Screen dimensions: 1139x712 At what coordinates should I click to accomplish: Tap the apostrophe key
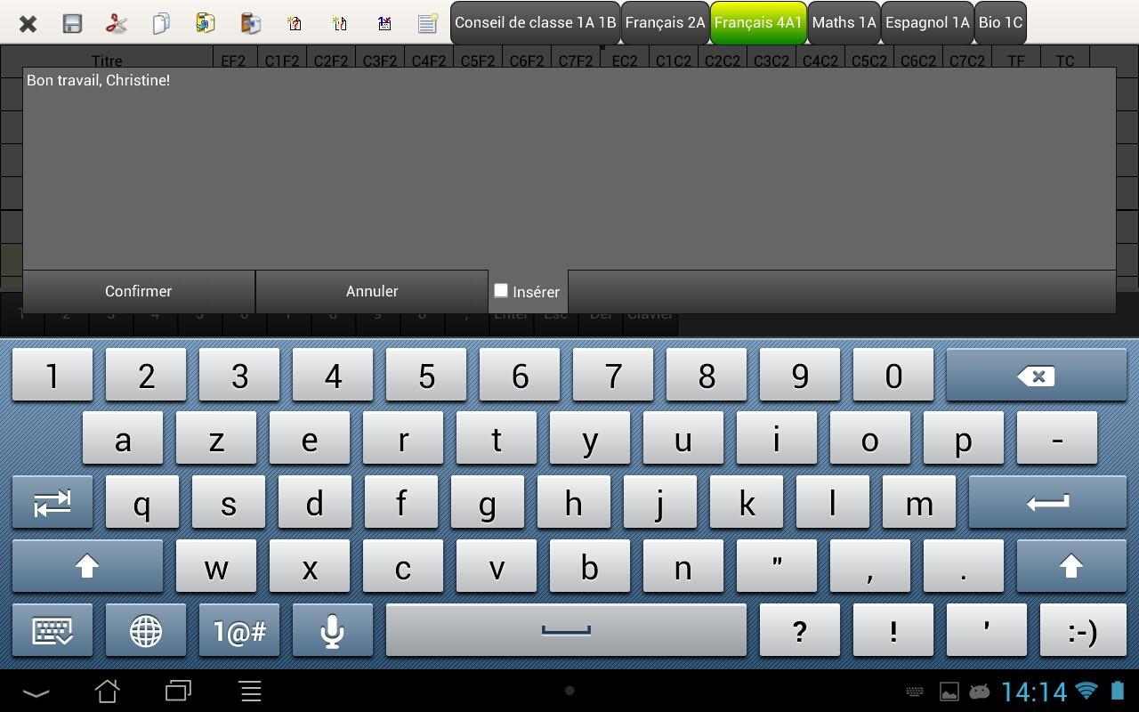986,631
